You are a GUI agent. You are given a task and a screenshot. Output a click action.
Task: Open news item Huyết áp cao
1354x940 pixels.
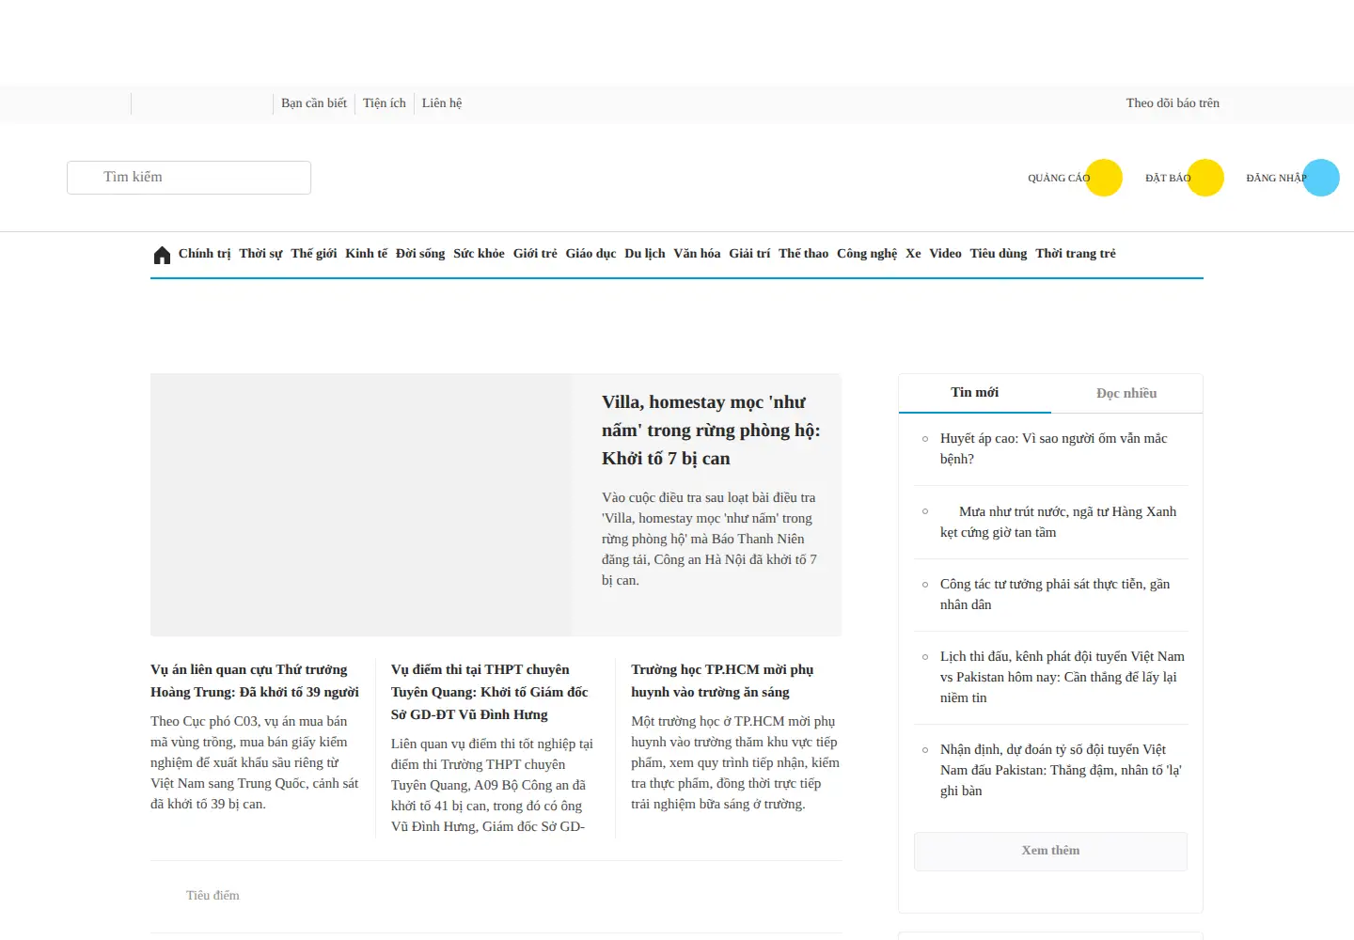(1053, 448)
